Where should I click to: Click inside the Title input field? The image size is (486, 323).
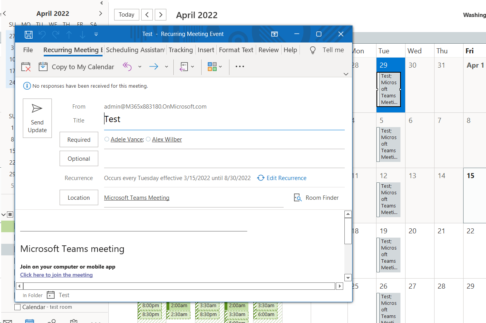point(155,119)
